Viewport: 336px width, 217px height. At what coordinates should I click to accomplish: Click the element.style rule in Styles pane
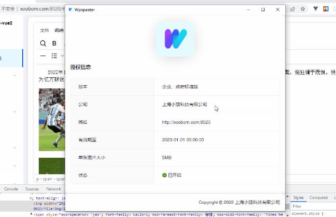point(307,214)
